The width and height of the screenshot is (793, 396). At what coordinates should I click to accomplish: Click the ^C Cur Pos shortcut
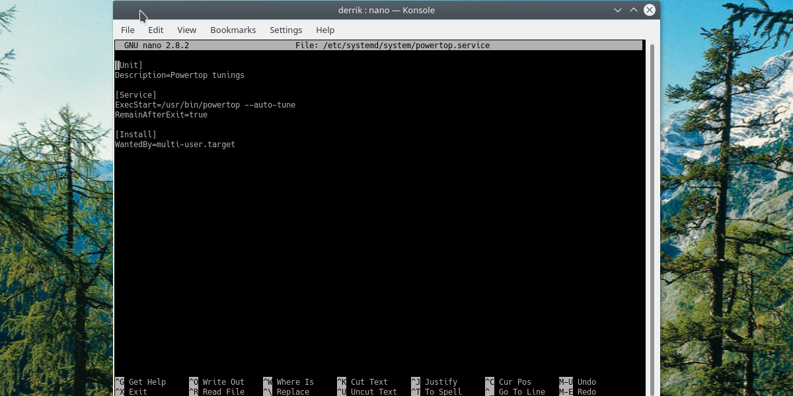508,382
